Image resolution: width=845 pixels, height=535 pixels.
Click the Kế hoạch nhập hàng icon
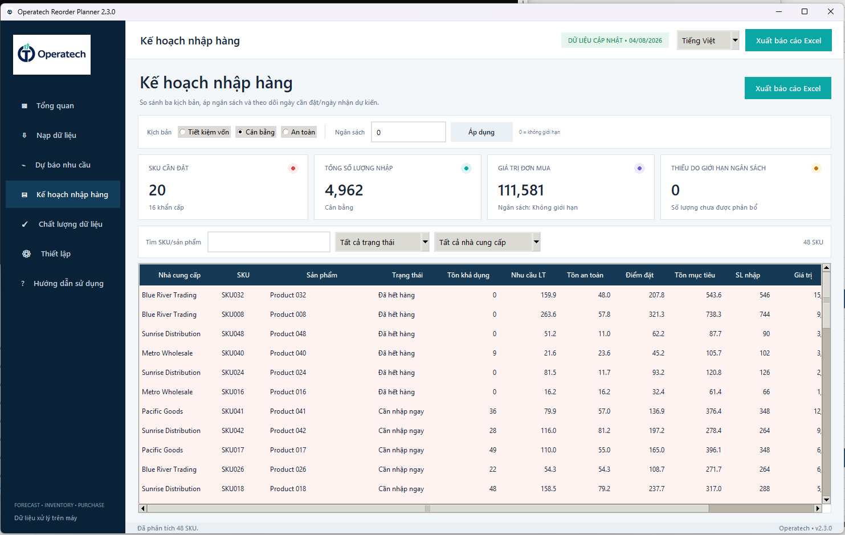click(x=24, y=195)
